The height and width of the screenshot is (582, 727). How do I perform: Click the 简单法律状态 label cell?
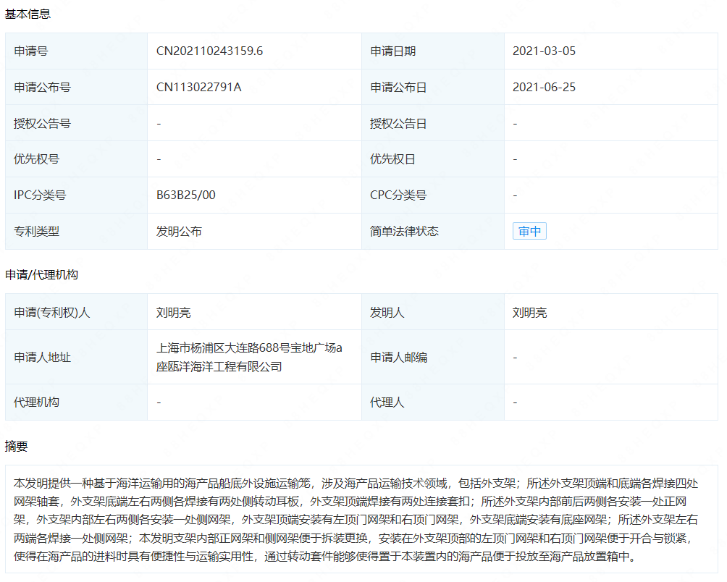click(433, 231)
